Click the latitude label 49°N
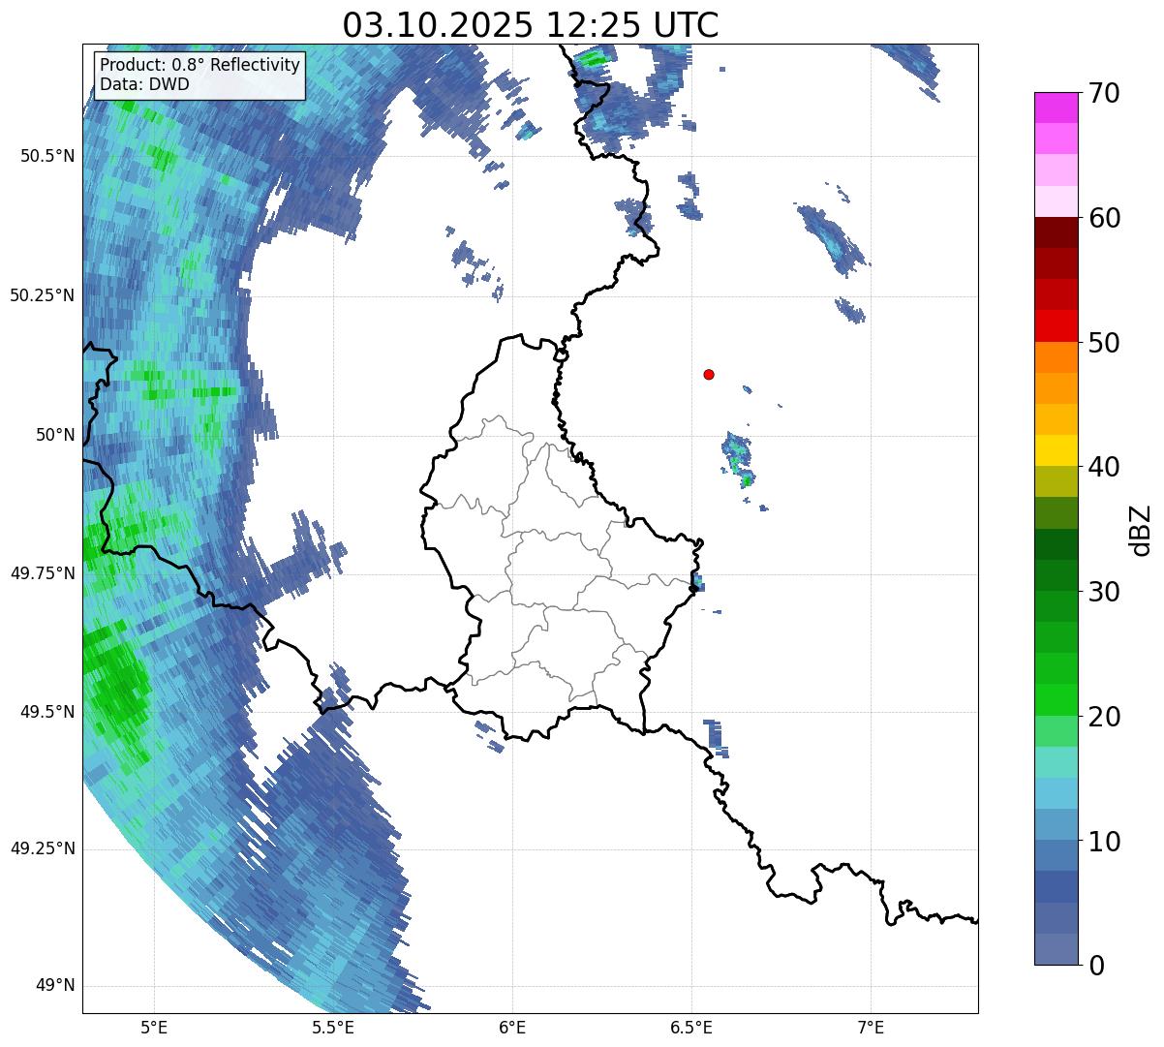Image resolution: width=1164 pixels, height=1047 pixels. [55, 986]
